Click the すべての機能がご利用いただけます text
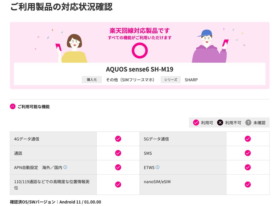The image size is (280, 206). pyautogui.click(x=140, y=38)
